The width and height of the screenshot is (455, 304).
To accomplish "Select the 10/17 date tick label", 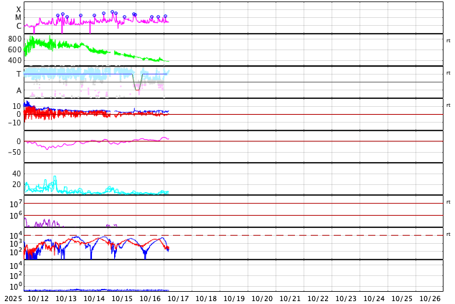I will 178,298.
